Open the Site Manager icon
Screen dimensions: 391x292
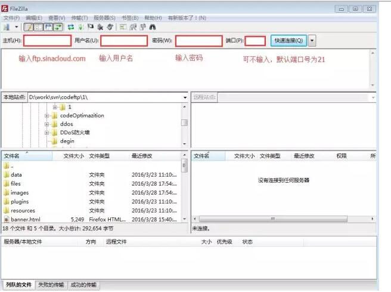click(6, 27)
